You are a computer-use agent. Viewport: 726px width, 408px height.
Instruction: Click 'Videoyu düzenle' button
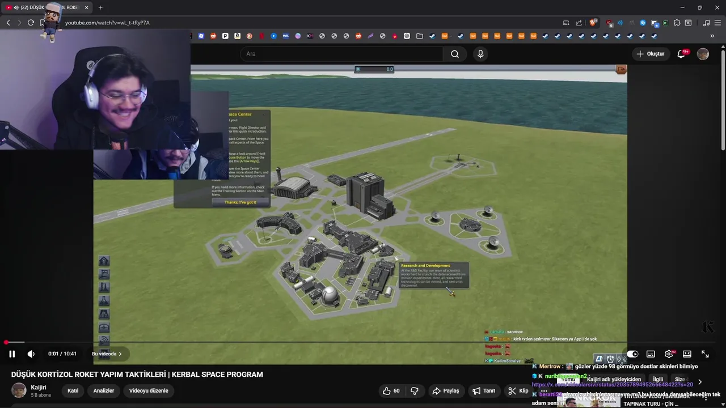[149, 390]
